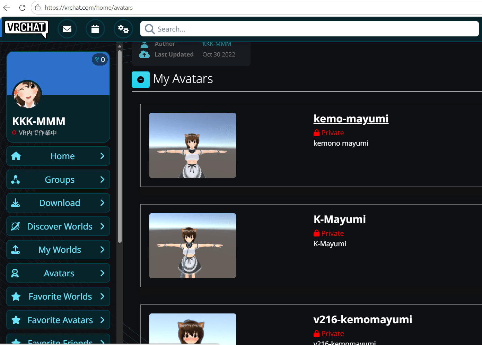The width and height of the screenshot is (482, 345).
Task: Reload the browser page
Action: 23,8
